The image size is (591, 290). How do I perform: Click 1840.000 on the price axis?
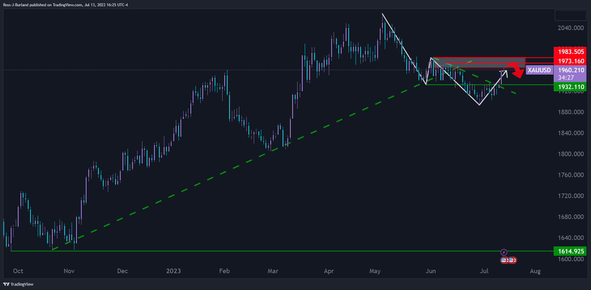(570, 133)
